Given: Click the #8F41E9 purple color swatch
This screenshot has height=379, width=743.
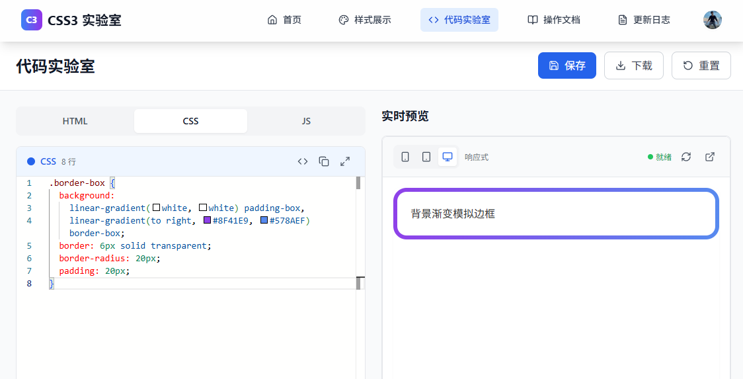Looking at the screenshot, I should [x=208, y=220].
